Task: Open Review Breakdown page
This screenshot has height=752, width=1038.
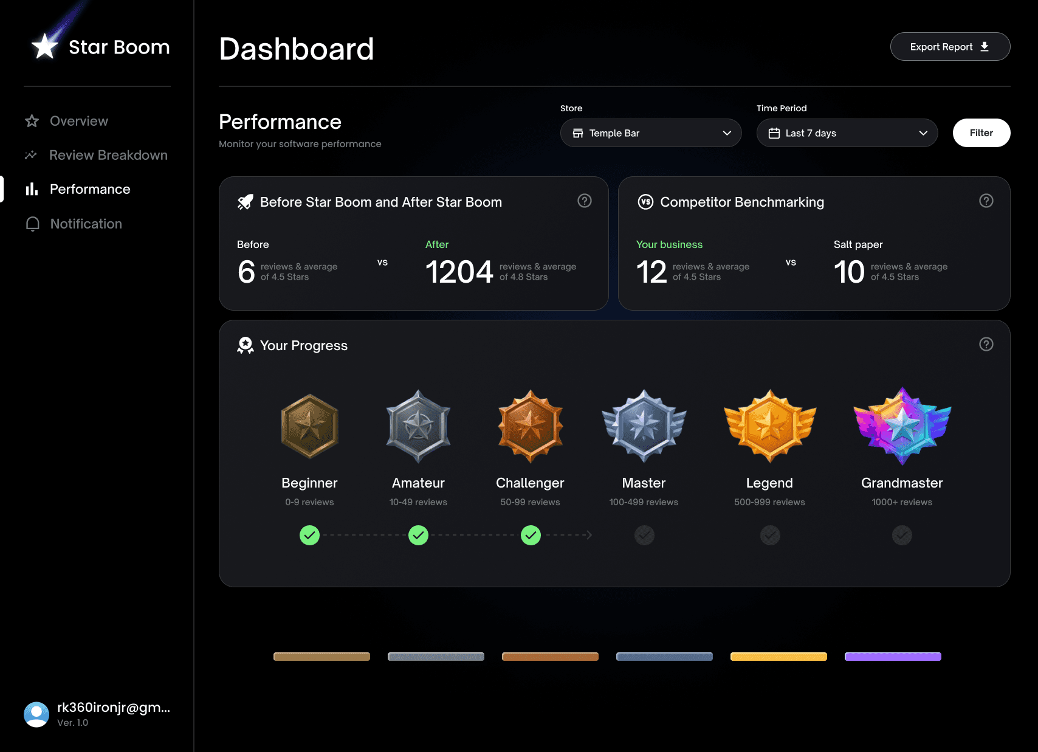Action: 96,155
